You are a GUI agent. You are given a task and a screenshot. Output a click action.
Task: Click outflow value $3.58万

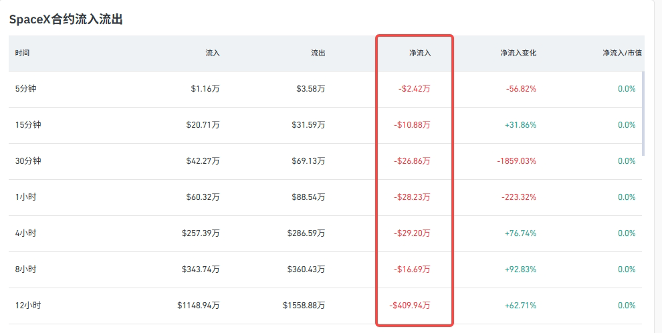(x=311, y=89)
